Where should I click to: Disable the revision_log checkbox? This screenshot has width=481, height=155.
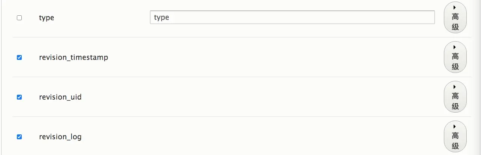[19, 137]
